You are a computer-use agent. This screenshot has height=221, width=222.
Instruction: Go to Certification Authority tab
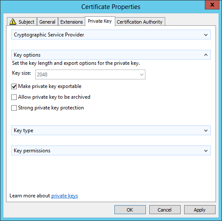point(139,22)
